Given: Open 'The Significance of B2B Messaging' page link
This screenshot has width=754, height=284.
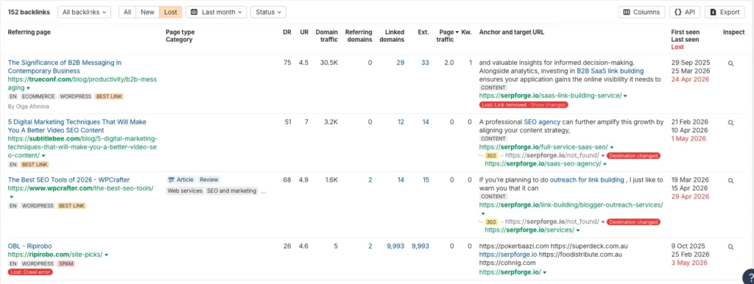Looking at the screenshot, I should click(x=65, y=67).
